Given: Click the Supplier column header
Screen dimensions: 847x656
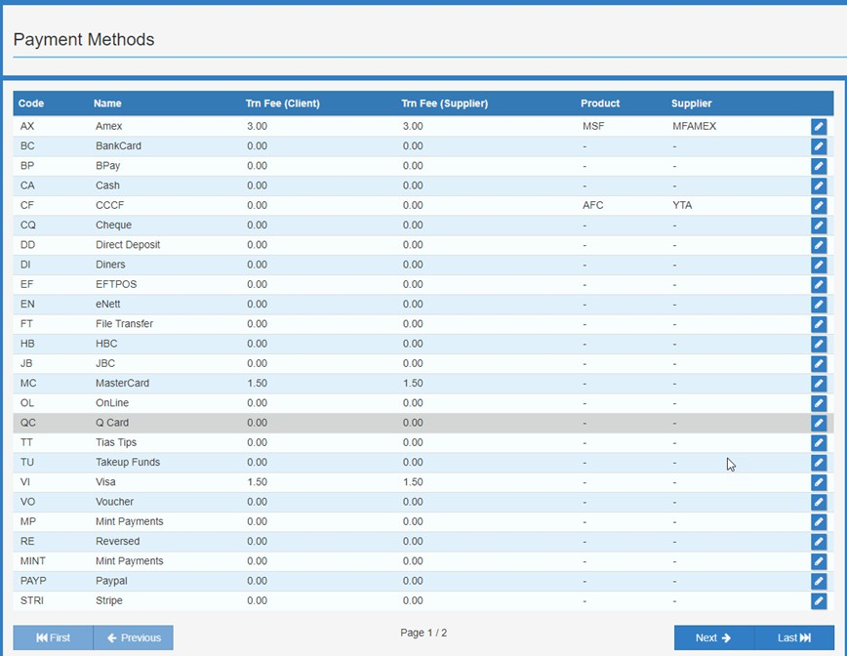Looking at the screenshot, I should [691, 103].
